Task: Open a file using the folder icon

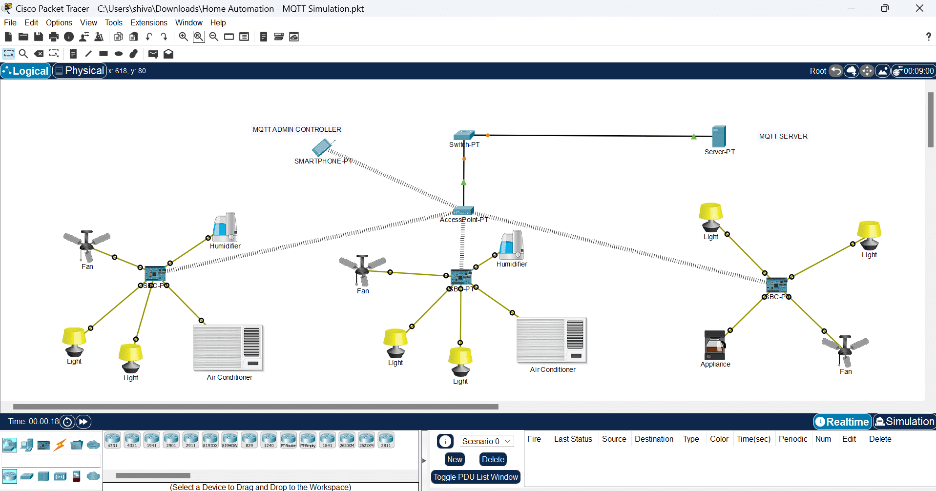Action: click(23, 37)
